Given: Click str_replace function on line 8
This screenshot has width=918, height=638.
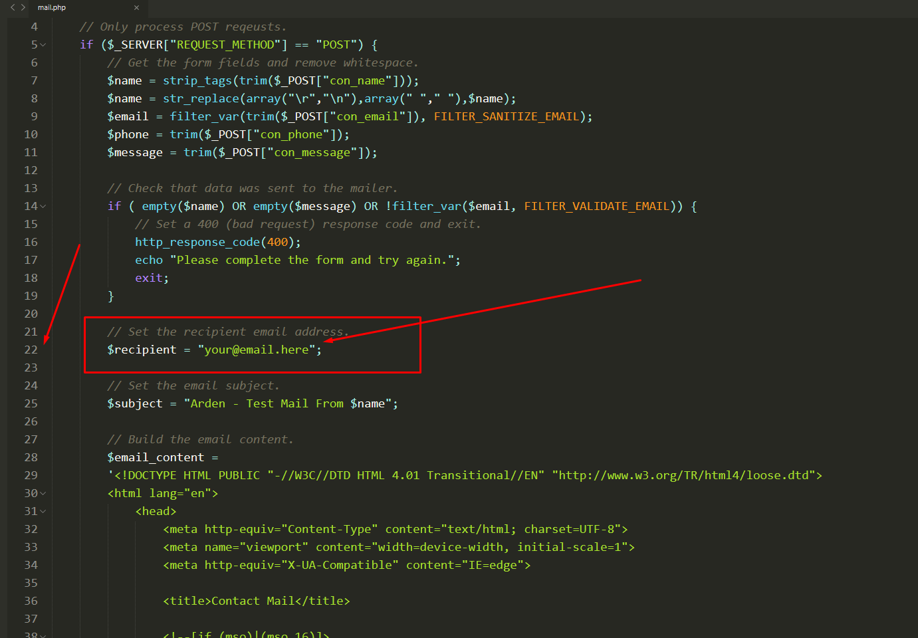Looking at the screenshot, I should click(x=201, y=98).
